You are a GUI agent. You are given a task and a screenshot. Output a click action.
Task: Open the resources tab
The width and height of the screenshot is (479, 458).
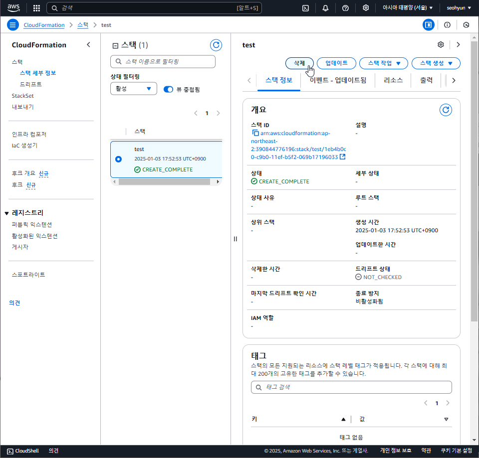[393, 80]
